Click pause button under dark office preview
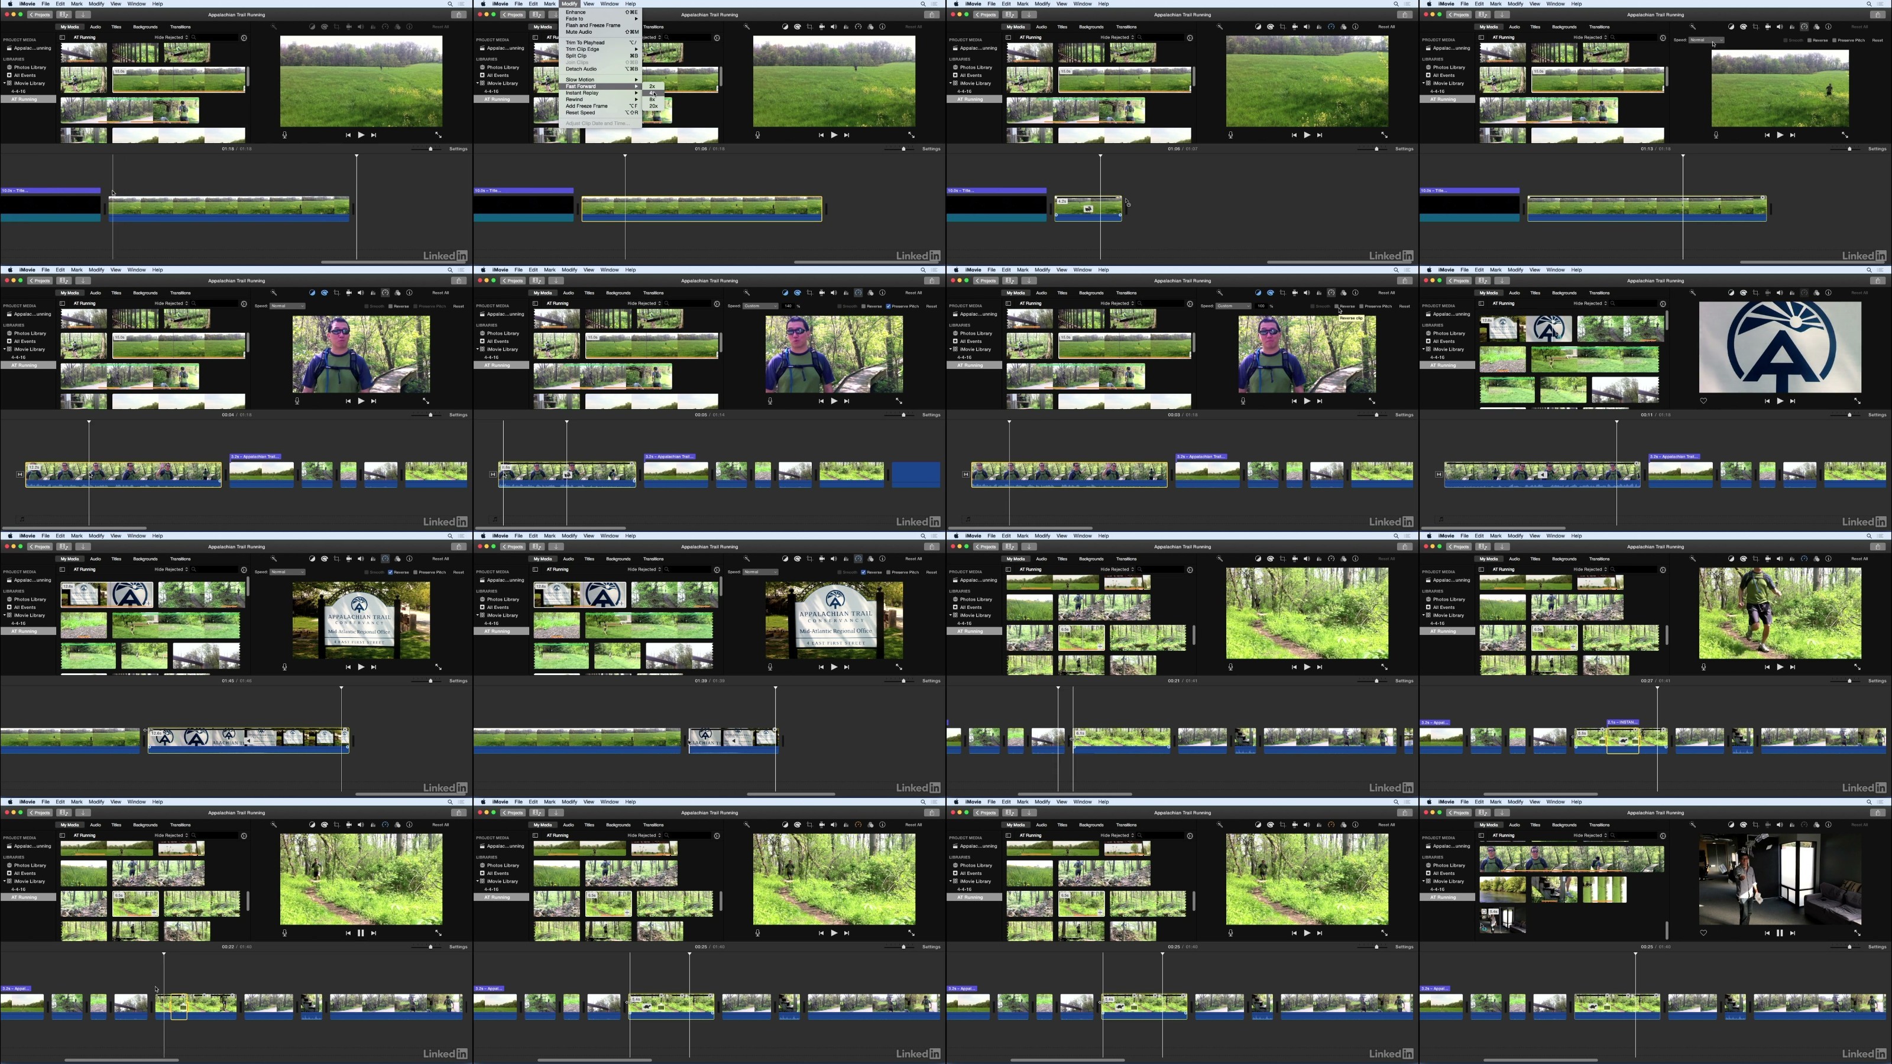Image resolution: width=1892 pixels, height=1064 pixels. 1779,933
